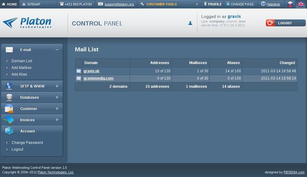Screen dimensions: 307x177
Task: Expand the Invoices section
Action: click(x=57, y=120)
